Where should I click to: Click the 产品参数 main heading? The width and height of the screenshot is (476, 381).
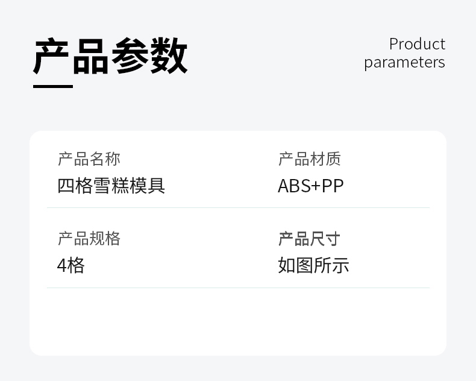(x=110, y=56)
